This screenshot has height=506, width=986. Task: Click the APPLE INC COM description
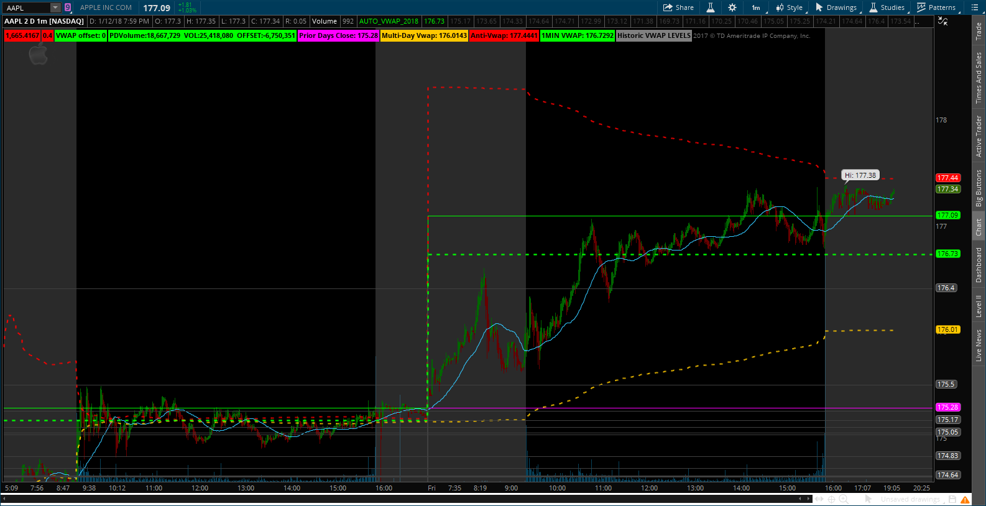coord(106,7)
